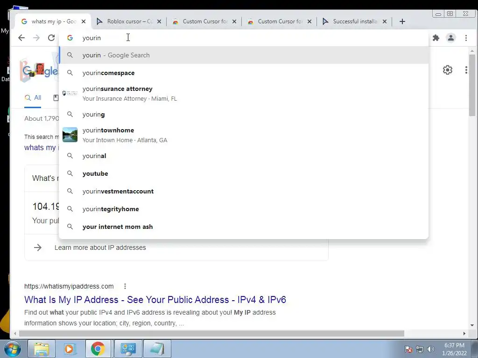Pick the 'yourintegrityhome' suggestion

pyautogui.click(x=244, y=209)
